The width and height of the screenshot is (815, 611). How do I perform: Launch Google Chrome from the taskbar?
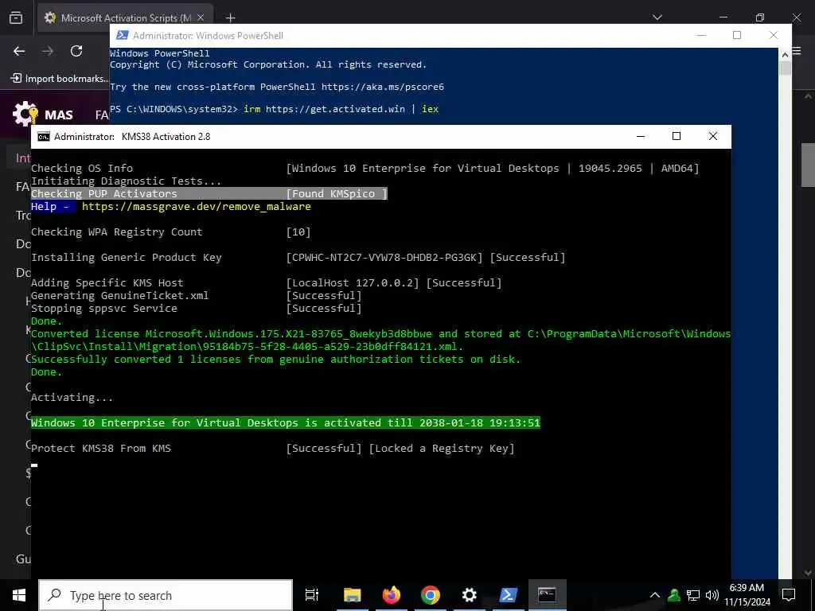point(430,595)
